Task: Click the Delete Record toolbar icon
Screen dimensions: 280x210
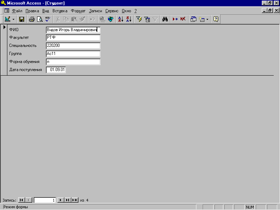Action: click(x=183, y=19)
